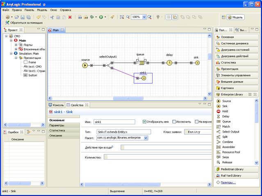Toggle the Исключить checkbox

tap(174, 122)
